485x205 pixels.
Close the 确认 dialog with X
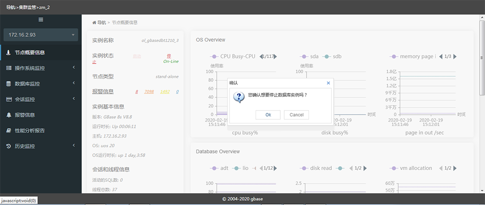pyautogui.click(x=328, y=83)
